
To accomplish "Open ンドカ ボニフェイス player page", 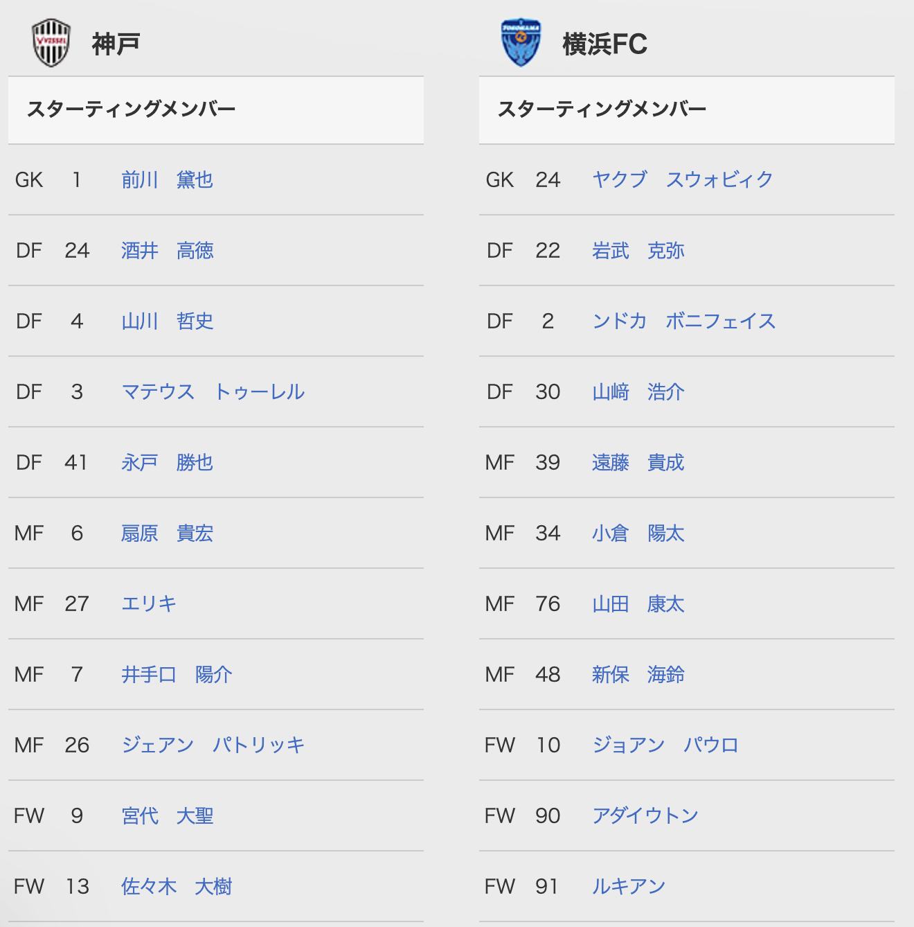I will tap(683, 321).
